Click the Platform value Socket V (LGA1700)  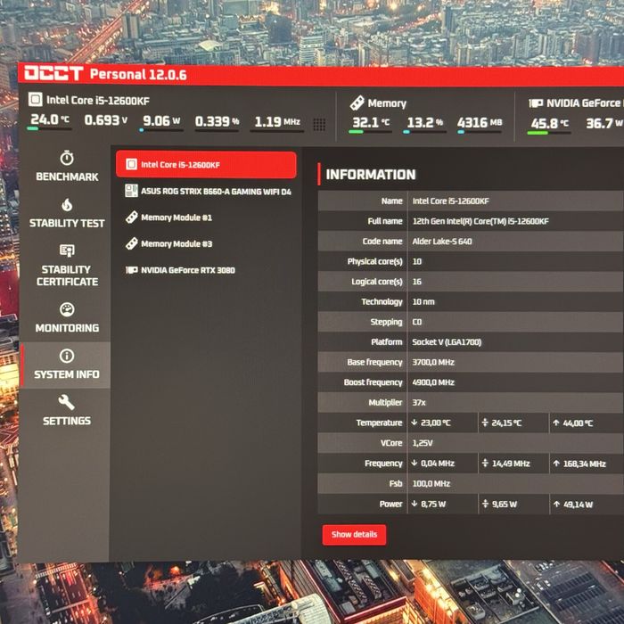tap(447, 341)
